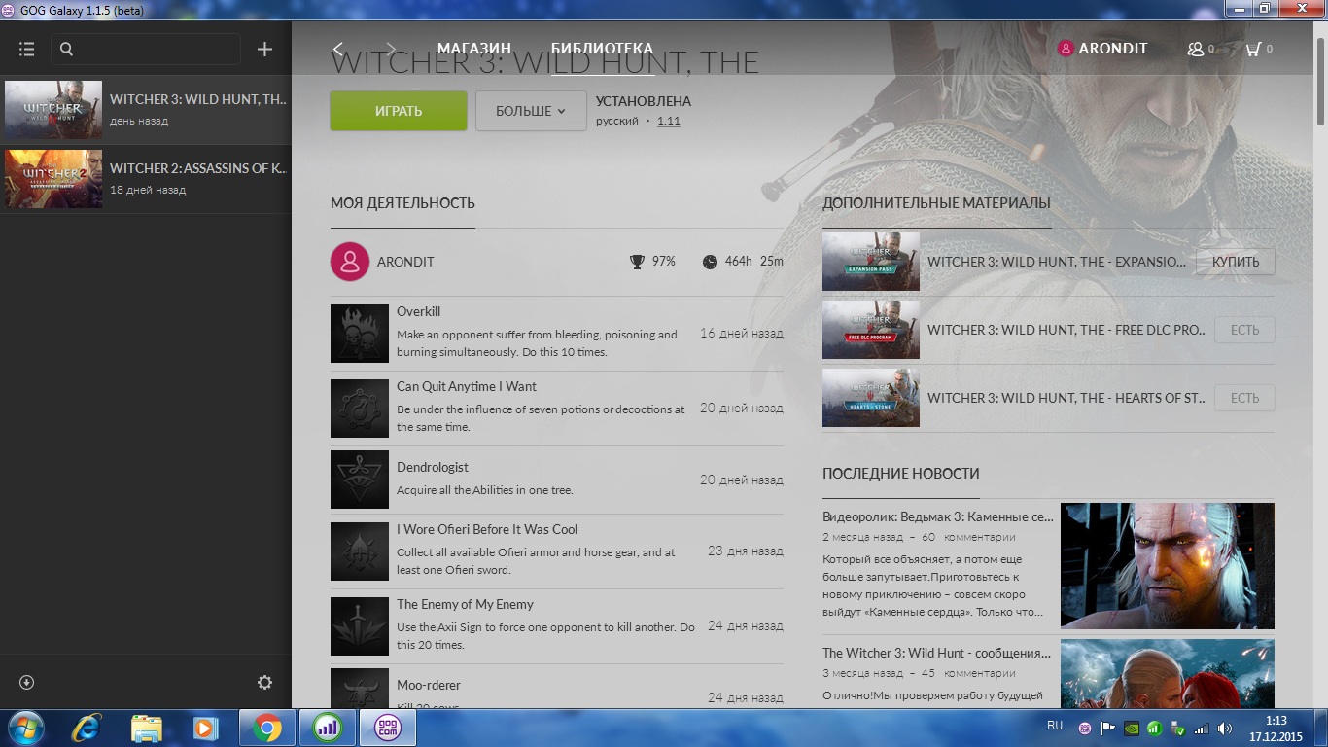This screenshot has height=747, width=1328.
Task: Select the Dendrologist achievement icon
Action: pyautogui.click(x=360, y=480)
